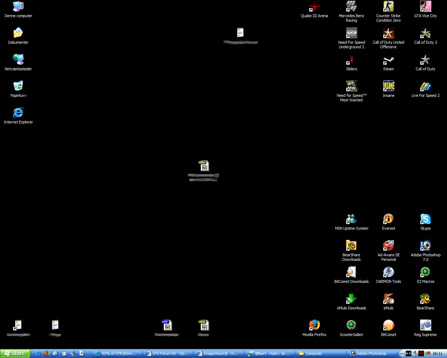Click the taskbar clock showing 16:11
Screen dimensions: 447x358
click(x=438, y=353)
